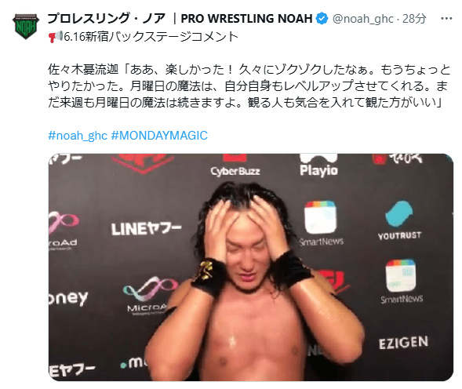Open the #noah_ghc hashtag
Viewport: 462px width, 389px height.
pyautogui.click(x=78, y=136)
